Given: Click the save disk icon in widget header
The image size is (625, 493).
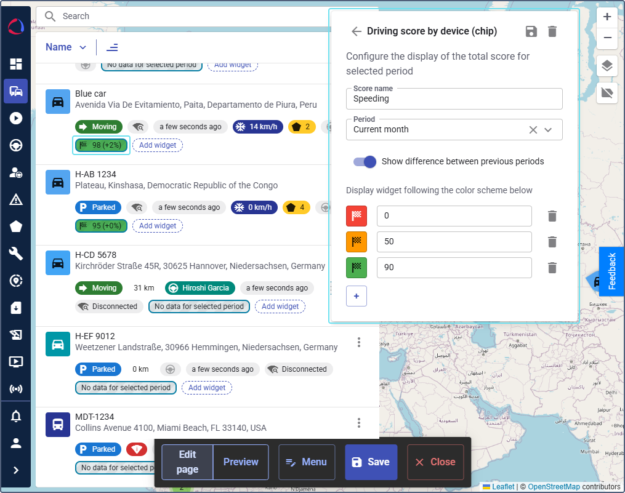Looking at the screenshot, I should 531,31.
